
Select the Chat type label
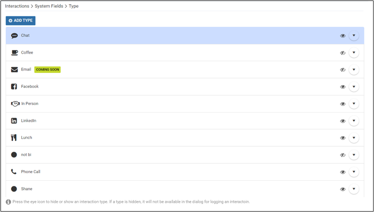(25, 35)
